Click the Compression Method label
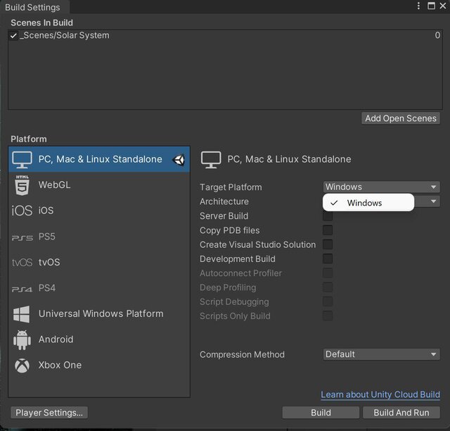 (242, 354)
